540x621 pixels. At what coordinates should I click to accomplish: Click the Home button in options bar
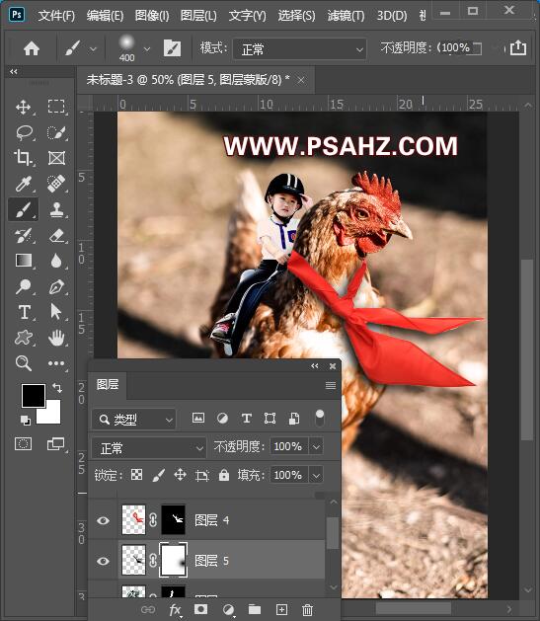click(x=32, y=48)
